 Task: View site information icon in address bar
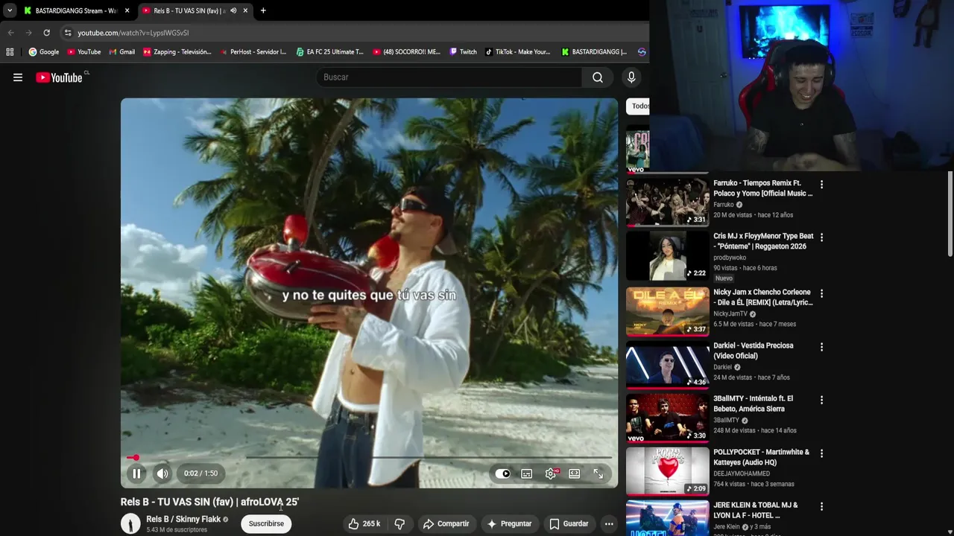point(68,33)
